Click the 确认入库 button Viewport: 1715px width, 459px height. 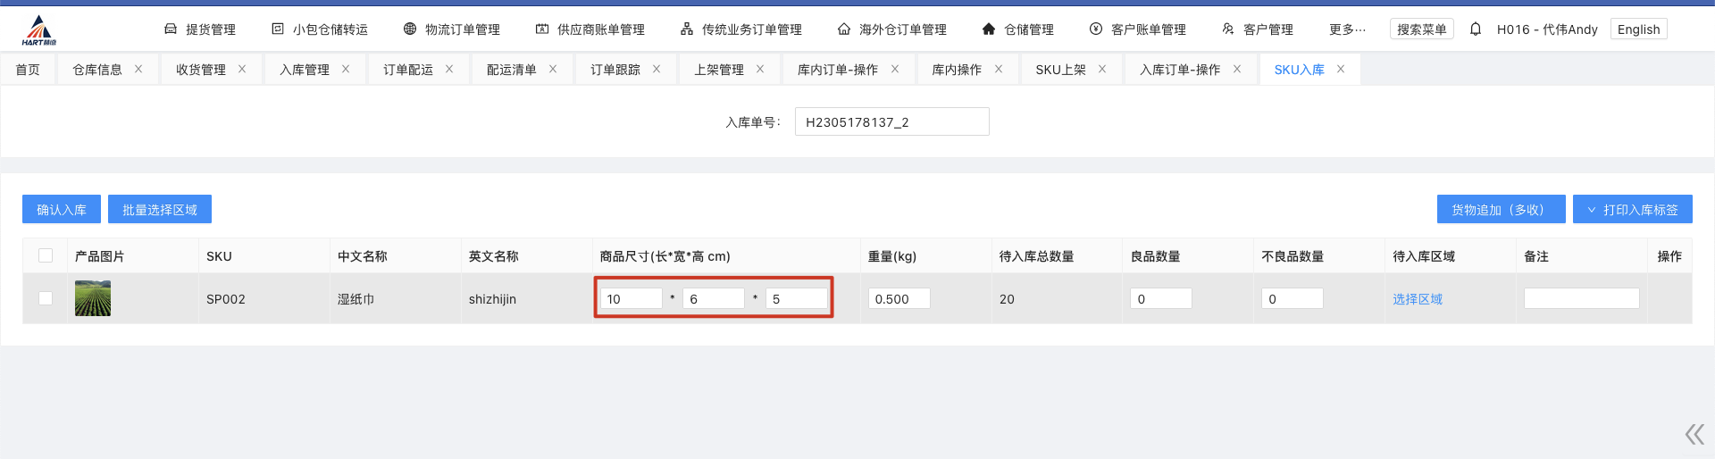(x=62, y=210)
